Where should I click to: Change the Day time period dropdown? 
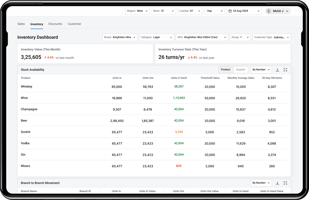coord(215,11)
